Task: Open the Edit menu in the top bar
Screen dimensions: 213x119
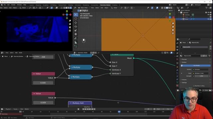Action: click(8, 5)
